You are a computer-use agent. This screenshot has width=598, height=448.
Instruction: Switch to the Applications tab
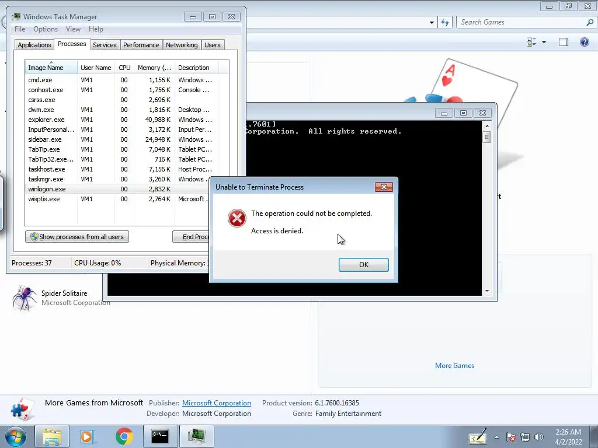(x=34, y=45)
